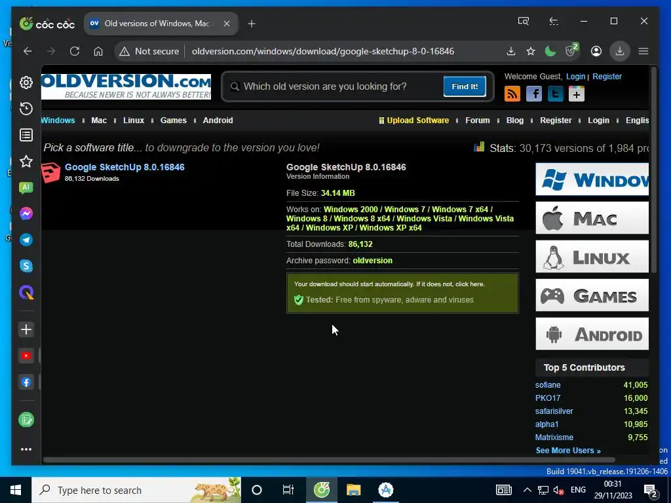Open contributor PKO17's profile

coord(548,398)
